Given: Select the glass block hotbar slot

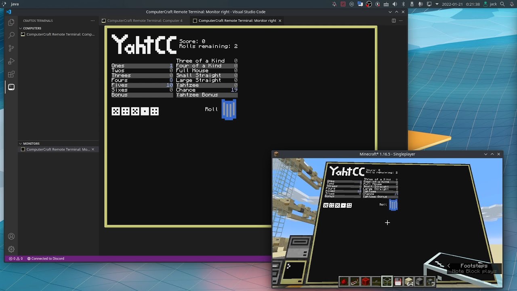Looking at the screenshot, I should pyautogui.click(x=387, y=282).
